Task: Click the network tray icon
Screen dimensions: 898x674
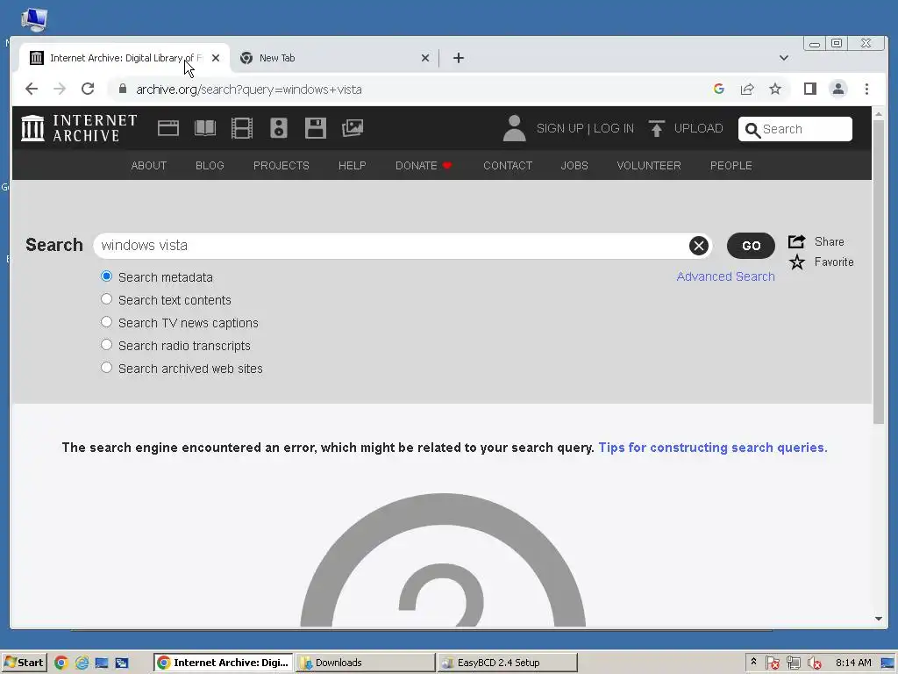Action: [793, 663]
